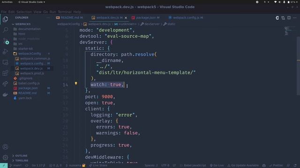Open the Live Share activity bar view

point(5,84)
